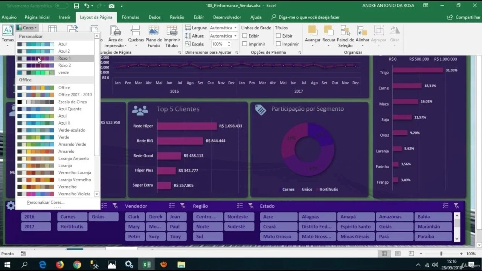
Task: Pick the Escala de Cinza color palette strip
Action: (36, 102)
